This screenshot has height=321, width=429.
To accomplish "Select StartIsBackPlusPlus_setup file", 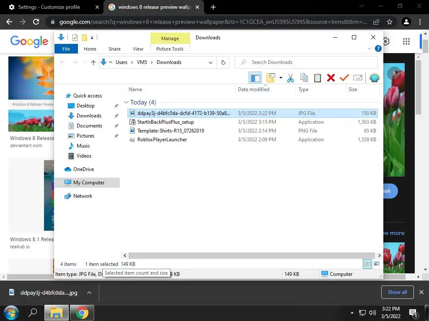I will [x=165, y=122].
